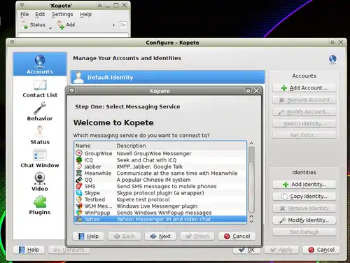Open the Accounts section in sidebar

40,64
